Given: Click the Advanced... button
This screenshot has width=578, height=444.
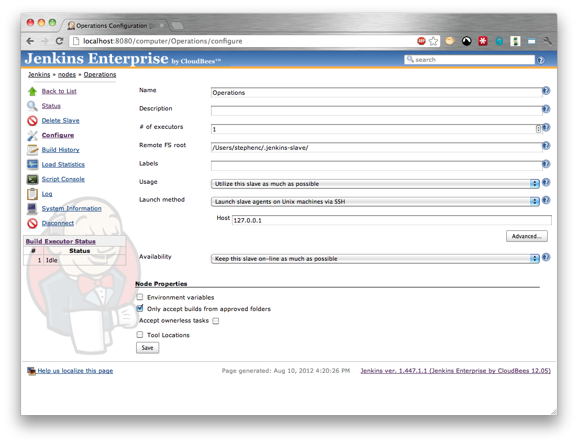Looking at the screenshot, I should click(526, 236).
